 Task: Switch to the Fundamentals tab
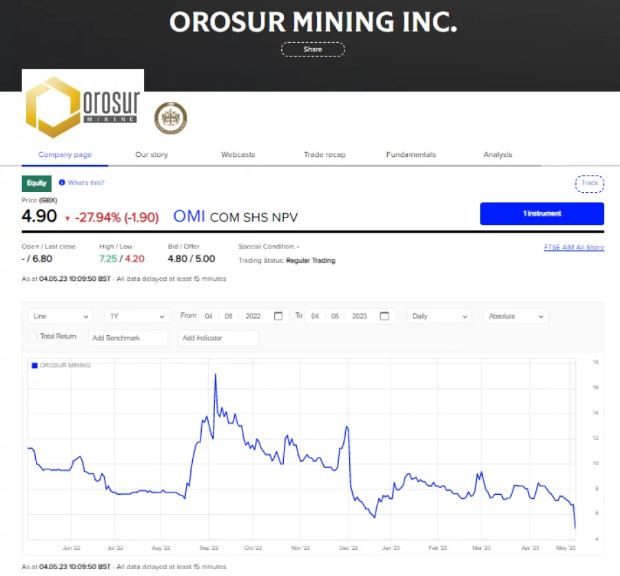pyautogui.click(x=411, y=155)
